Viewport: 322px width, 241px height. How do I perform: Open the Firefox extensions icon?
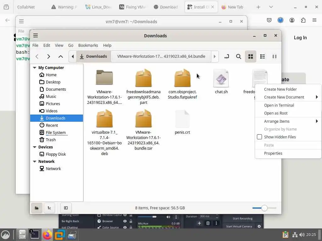(303, 20)
